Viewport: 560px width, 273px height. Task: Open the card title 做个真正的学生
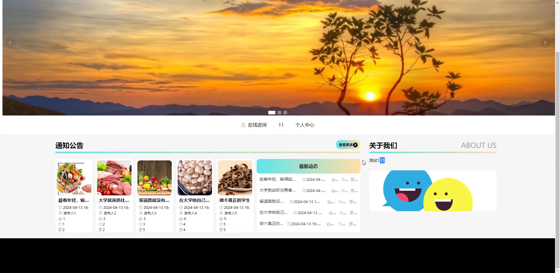pyautogui.click(x=235, y=200)
